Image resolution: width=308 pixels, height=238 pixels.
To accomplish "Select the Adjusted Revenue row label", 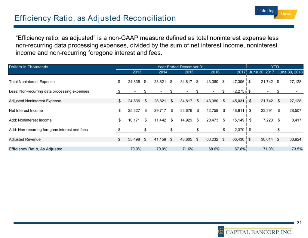I will coord(25,139).
